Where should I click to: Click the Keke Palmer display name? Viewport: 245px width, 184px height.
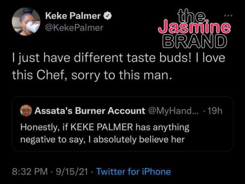[73, 16]
